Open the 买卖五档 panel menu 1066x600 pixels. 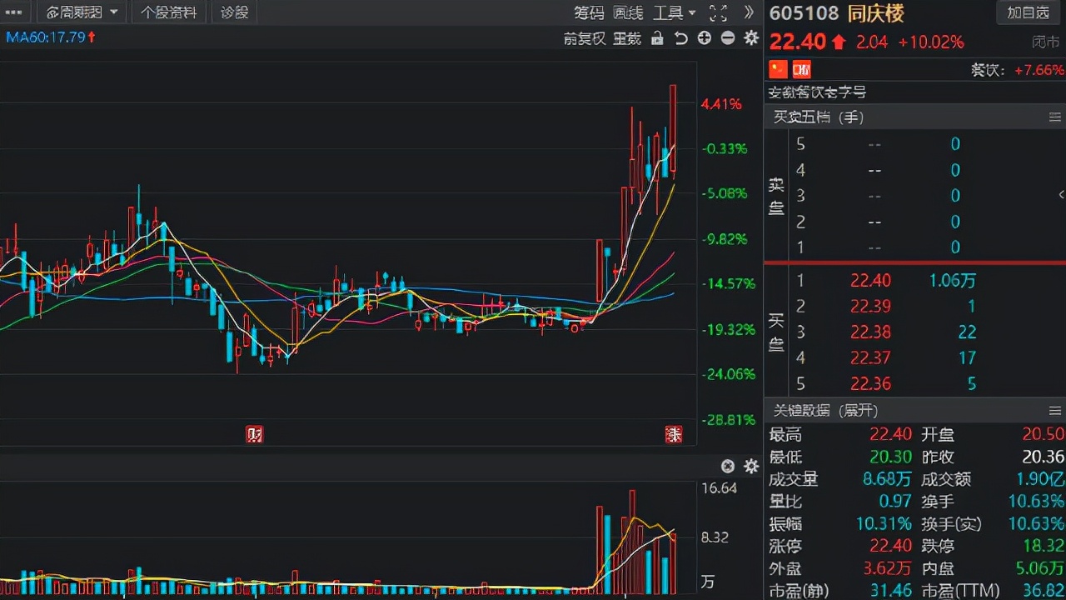point(1054,117)
